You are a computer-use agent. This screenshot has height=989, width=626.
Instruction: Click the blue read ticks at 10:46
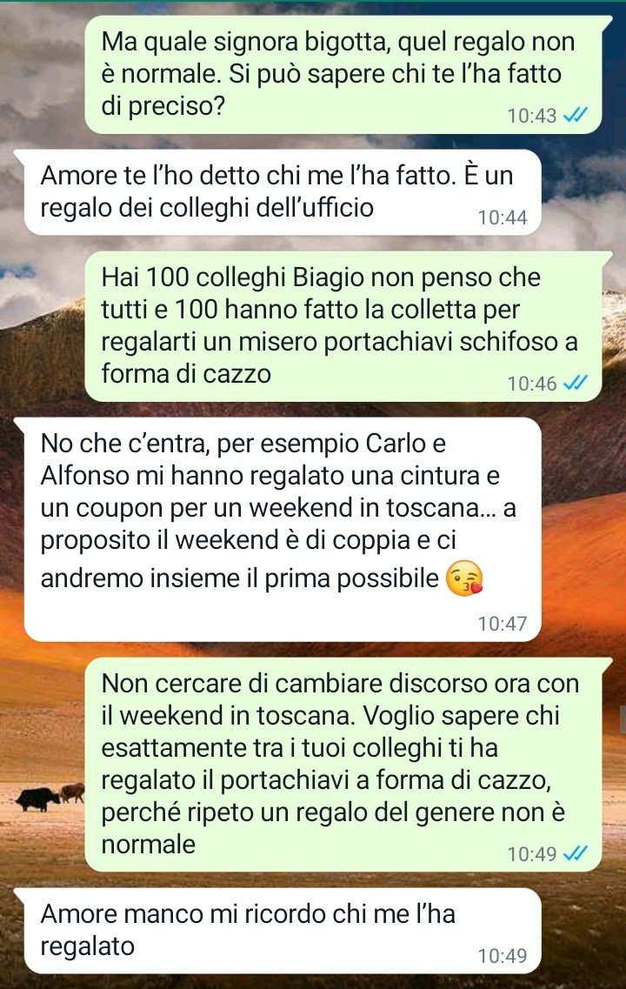tap(575, 383)
